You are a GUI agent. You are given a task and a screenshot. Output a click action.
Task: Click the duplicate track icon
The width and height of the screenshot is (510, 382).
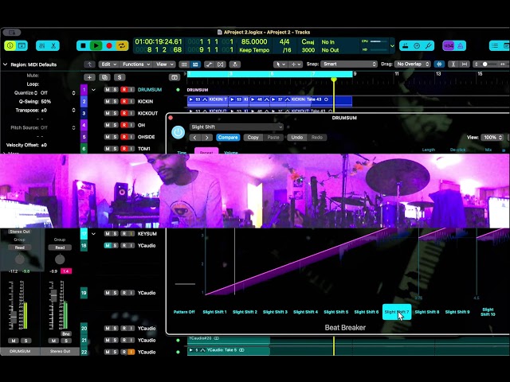pyautogui.click(x=104, y=77)
